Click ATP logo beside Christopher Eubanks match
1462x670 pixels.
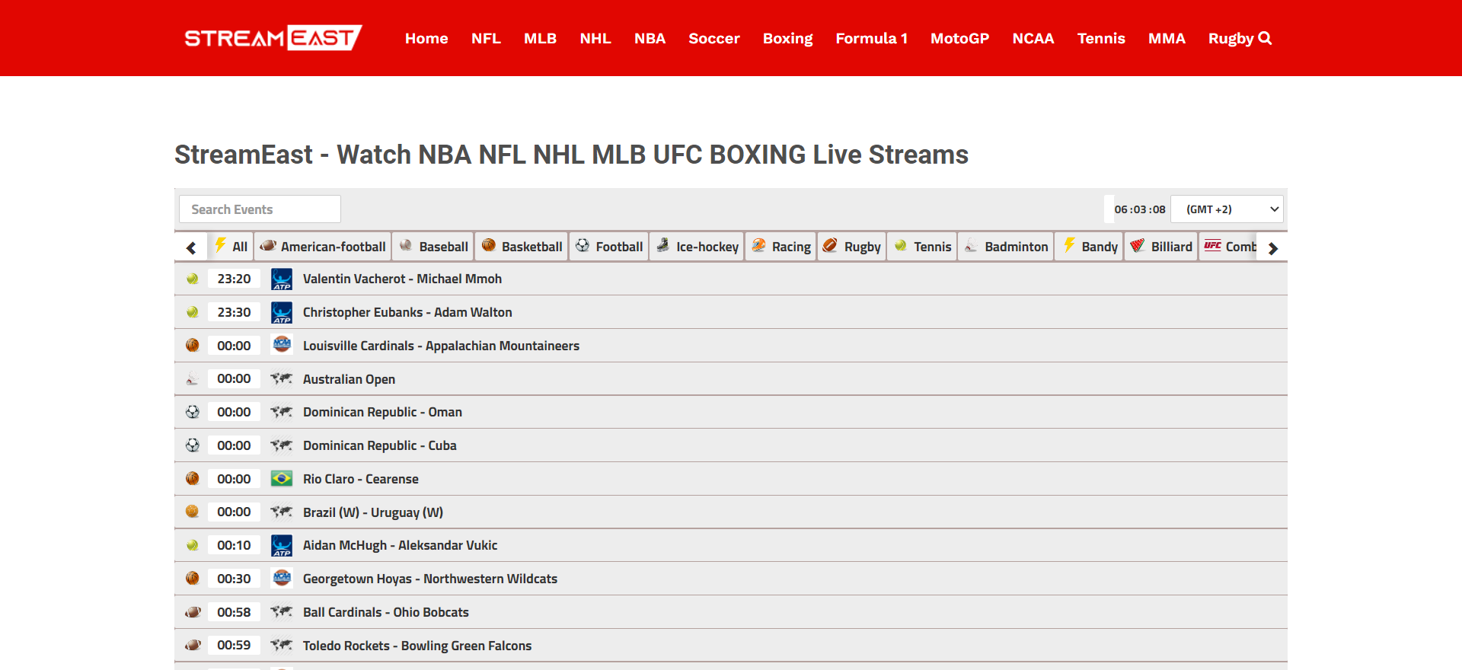[x=282, y=312]
